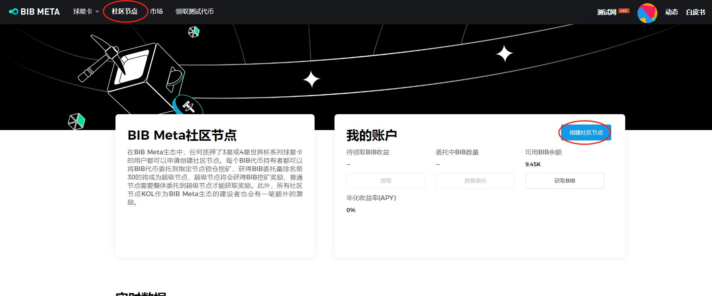Click the 领取 rewards button

(386, 181)
